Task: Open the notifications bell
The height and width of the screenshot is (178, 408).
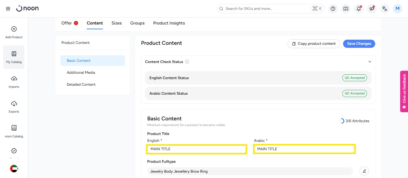Action: coord(359,9)
